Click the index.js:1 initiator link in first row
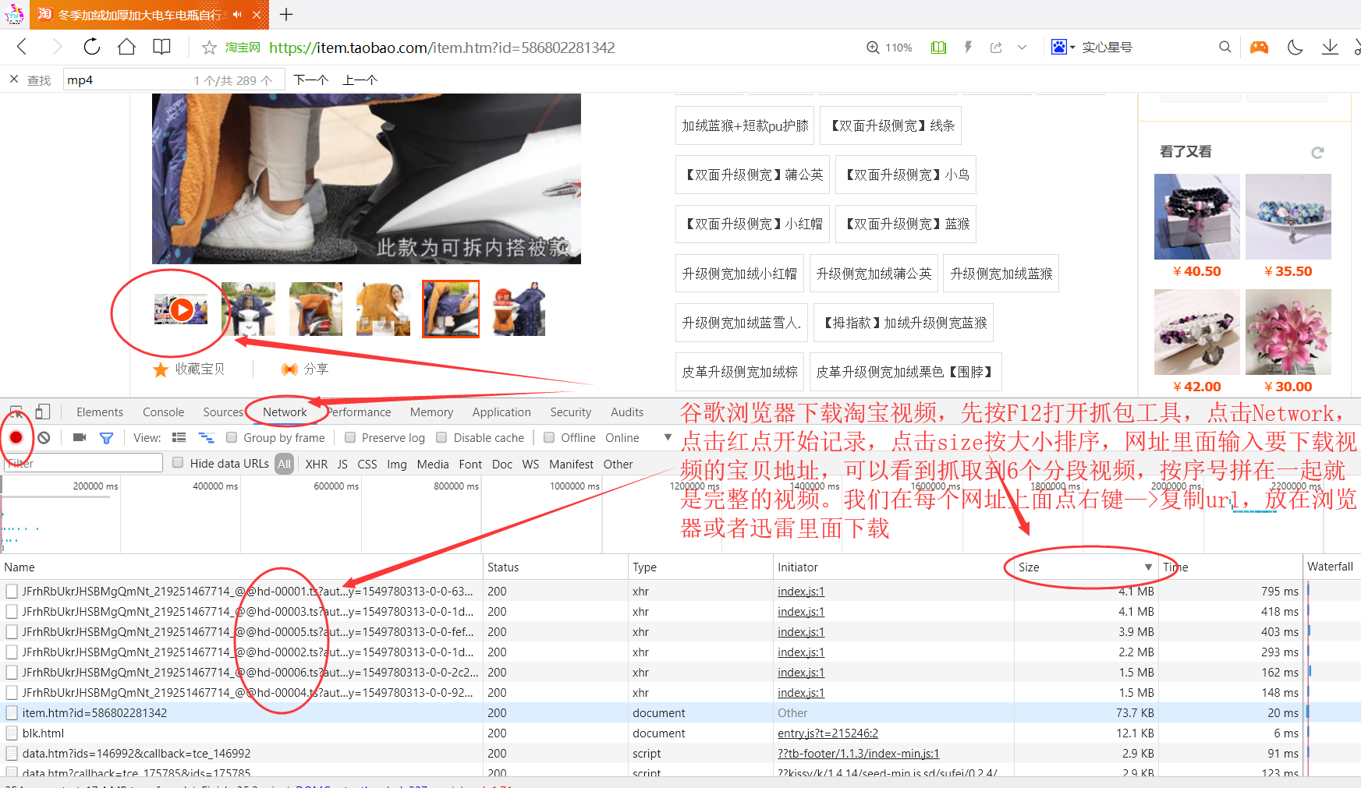Viewport: 1361px width, 788px height. tap(800, 592)
